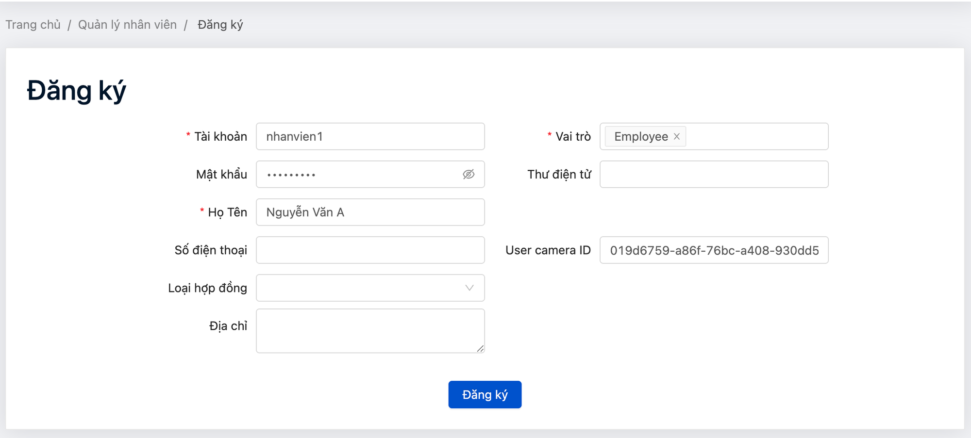
Task: Click the User camera ID label
Action: (548, 250)
